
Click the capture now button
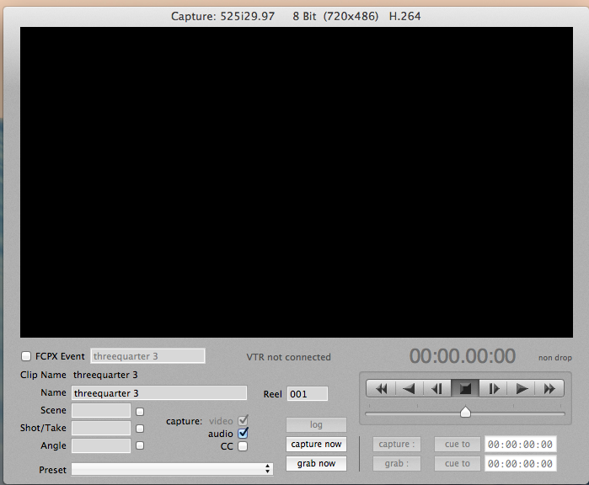[x=316, y=444]
